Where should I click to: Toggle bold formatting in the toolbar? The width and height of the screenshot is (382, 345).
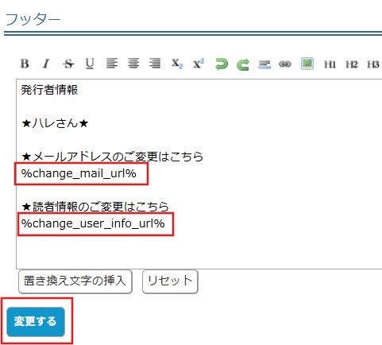point(25,64)
